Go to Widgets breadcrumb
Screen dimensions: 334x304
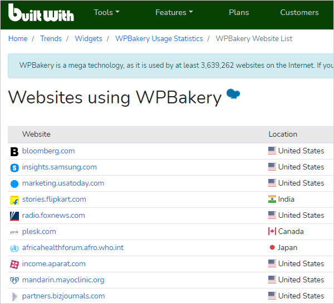89,38
